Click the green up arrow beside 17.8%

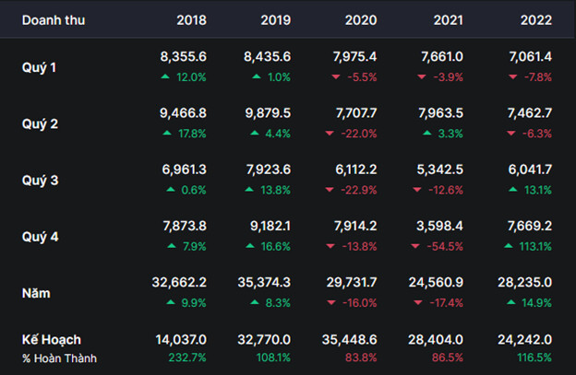click(167, 134)
